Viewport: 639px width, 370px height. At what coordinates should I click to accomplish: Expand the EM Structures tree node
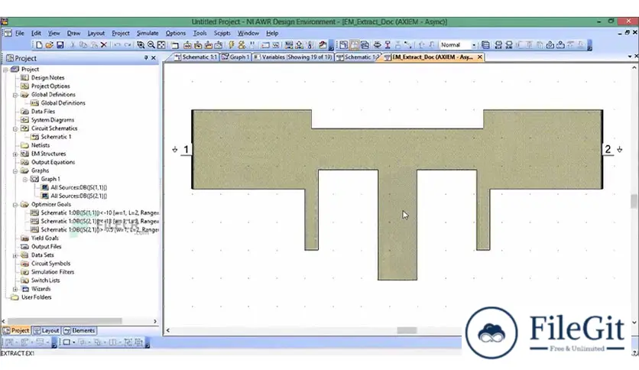pyautogui.click(x=15, y=154)
